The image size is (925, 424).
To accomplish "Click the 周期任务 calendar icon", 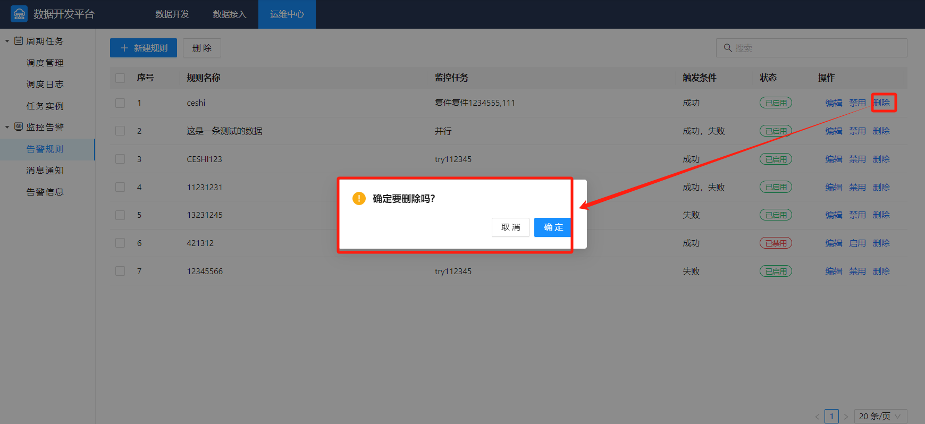I will coord(19,41).
